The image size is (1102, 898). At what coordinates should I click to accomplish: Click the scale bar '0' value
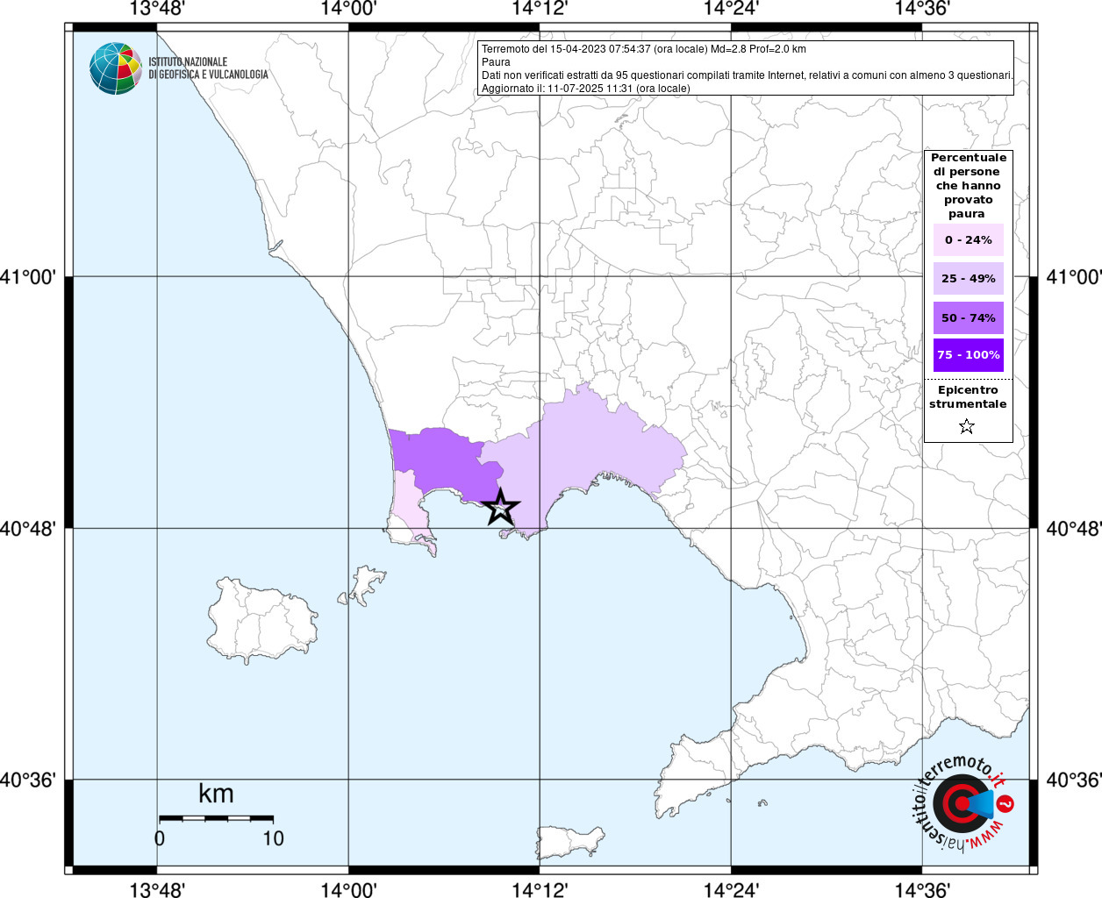click(x=159, y=838)
